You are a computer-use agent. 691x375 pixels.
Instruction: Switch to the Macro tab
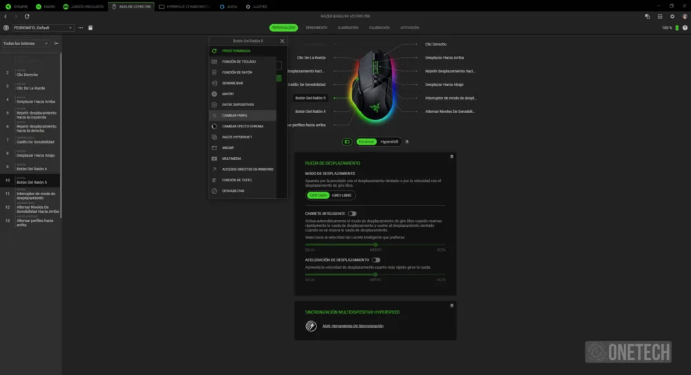(x=46, y=7)
